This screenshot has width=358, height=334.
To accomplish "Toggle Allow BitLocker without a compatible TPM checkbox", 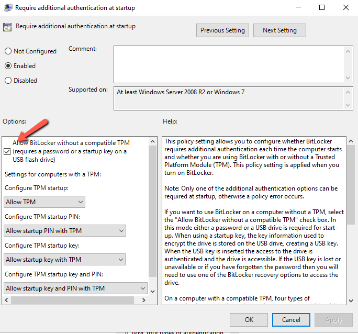I will (x=7, y=151).
